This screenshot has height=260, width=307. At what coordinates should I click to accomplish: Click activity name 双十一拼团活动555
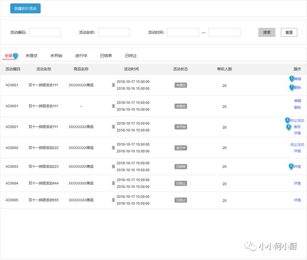pyautogui.click(x=44, y=200)
